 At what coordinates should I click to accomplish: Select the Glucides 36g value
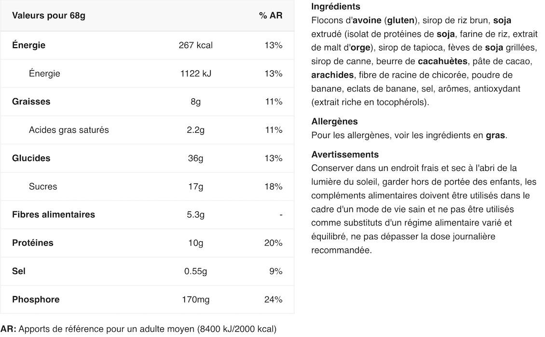195,158
